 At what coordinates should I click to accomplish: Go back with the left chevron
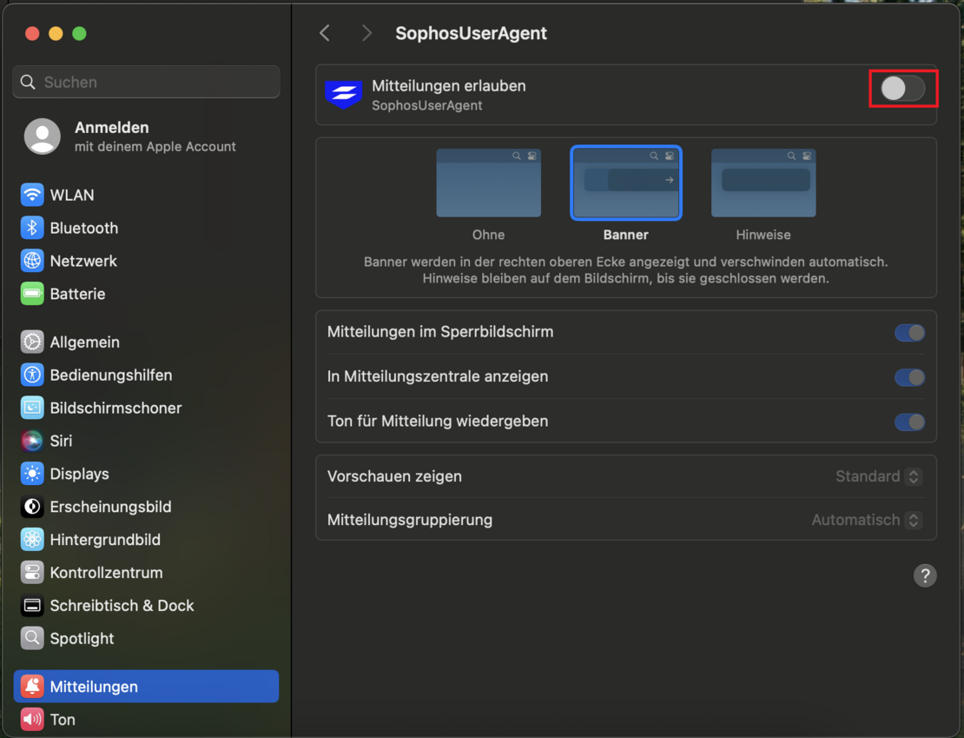(325, 33)
